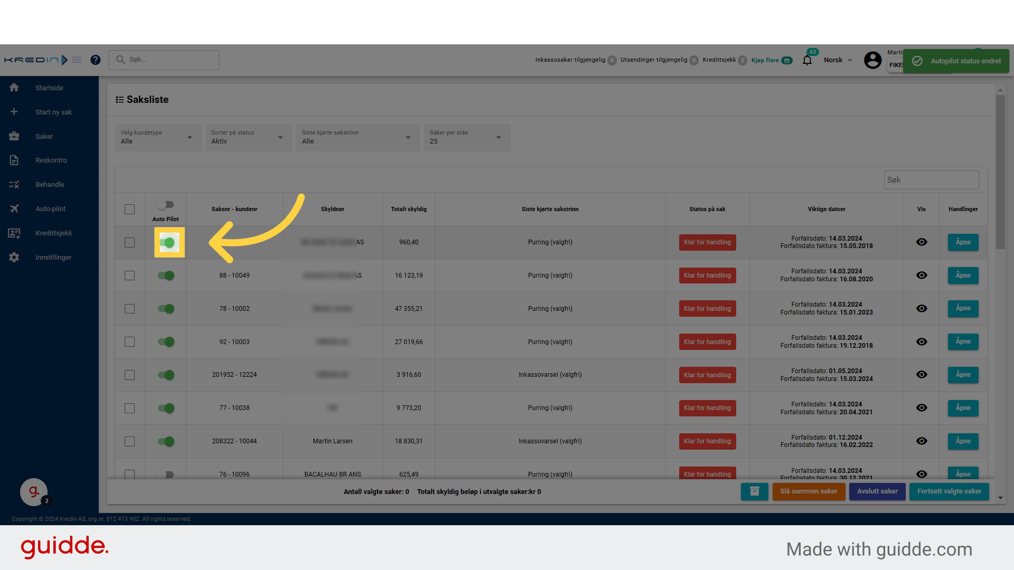Check the box for case 92 - 10003
The image size is (1014, 570).
[129, 342]
